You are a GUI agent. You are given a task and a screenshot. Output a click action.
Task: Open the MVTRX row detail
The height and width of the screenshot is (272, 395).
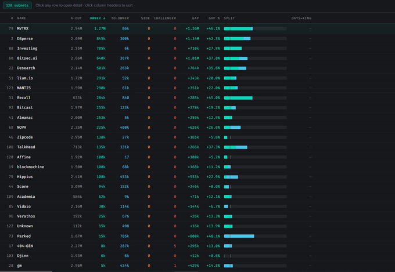pyautogui.click(x=198, y=28)
